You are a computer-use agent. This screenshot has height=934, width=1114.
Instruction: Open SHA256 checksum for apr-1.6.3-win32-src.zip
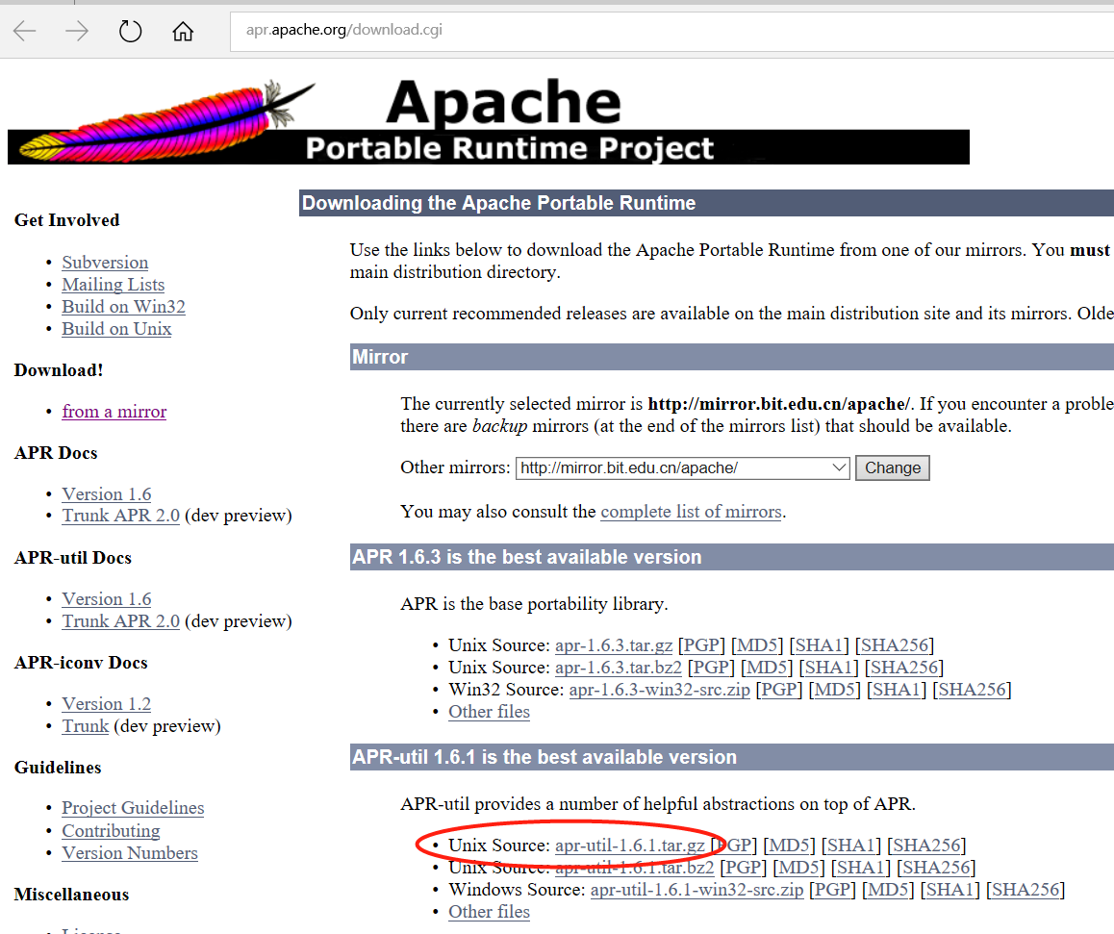click(972, 689)
